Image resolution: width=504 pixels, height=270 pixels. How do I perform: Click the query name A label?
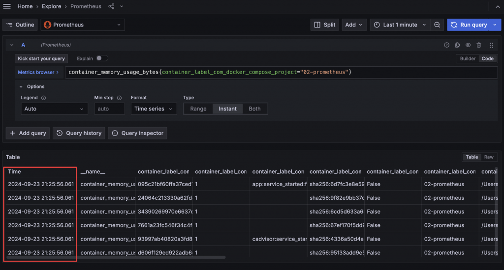click(23, 45)
